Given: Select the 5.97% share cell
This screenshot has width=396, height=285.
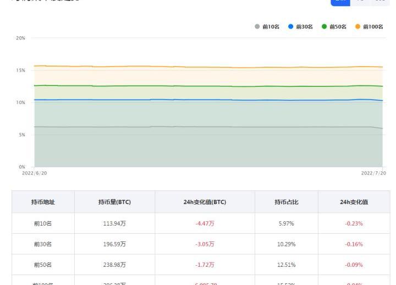Looking at the screenshot, I should tap(287, 223).
